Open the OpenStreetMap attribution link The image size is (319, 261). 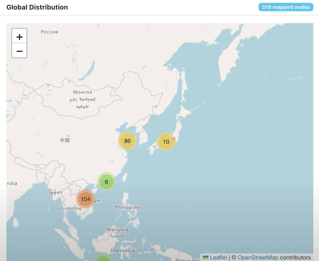point(258,257)
